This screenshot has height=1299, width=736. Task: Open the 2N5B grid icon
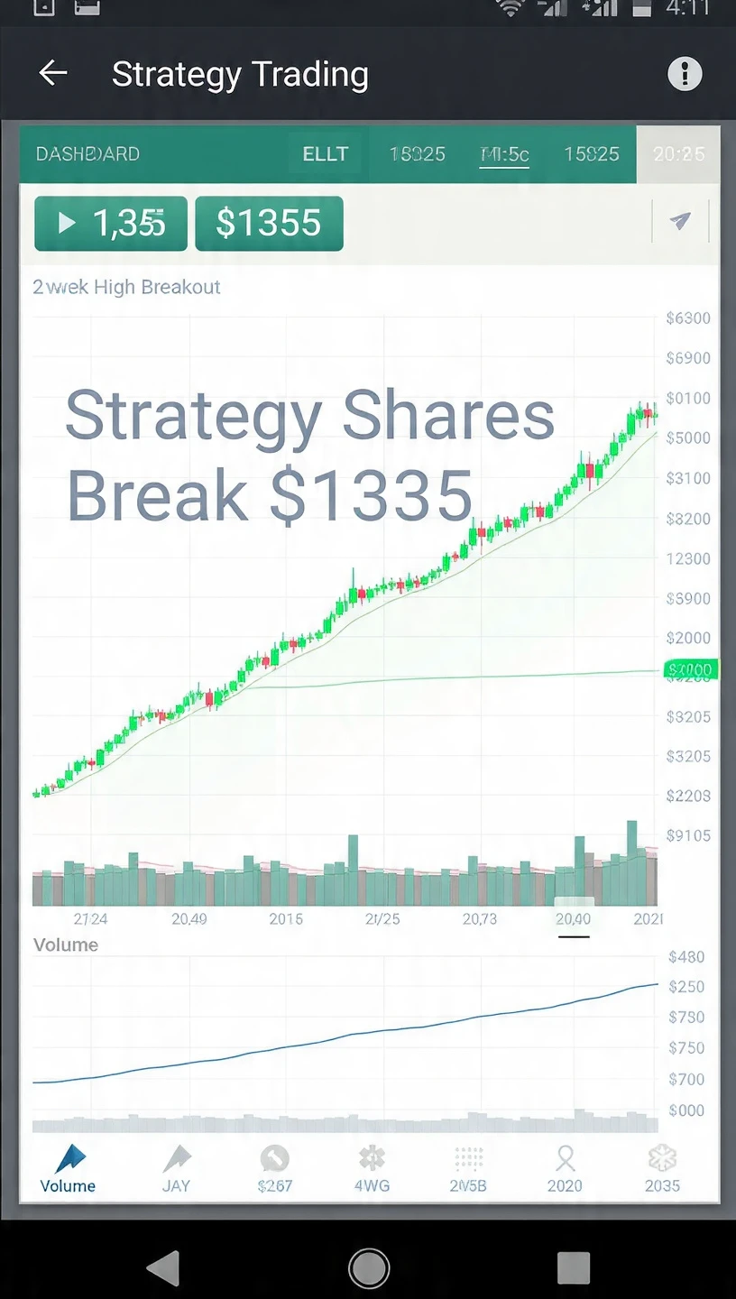[468, 1168]
